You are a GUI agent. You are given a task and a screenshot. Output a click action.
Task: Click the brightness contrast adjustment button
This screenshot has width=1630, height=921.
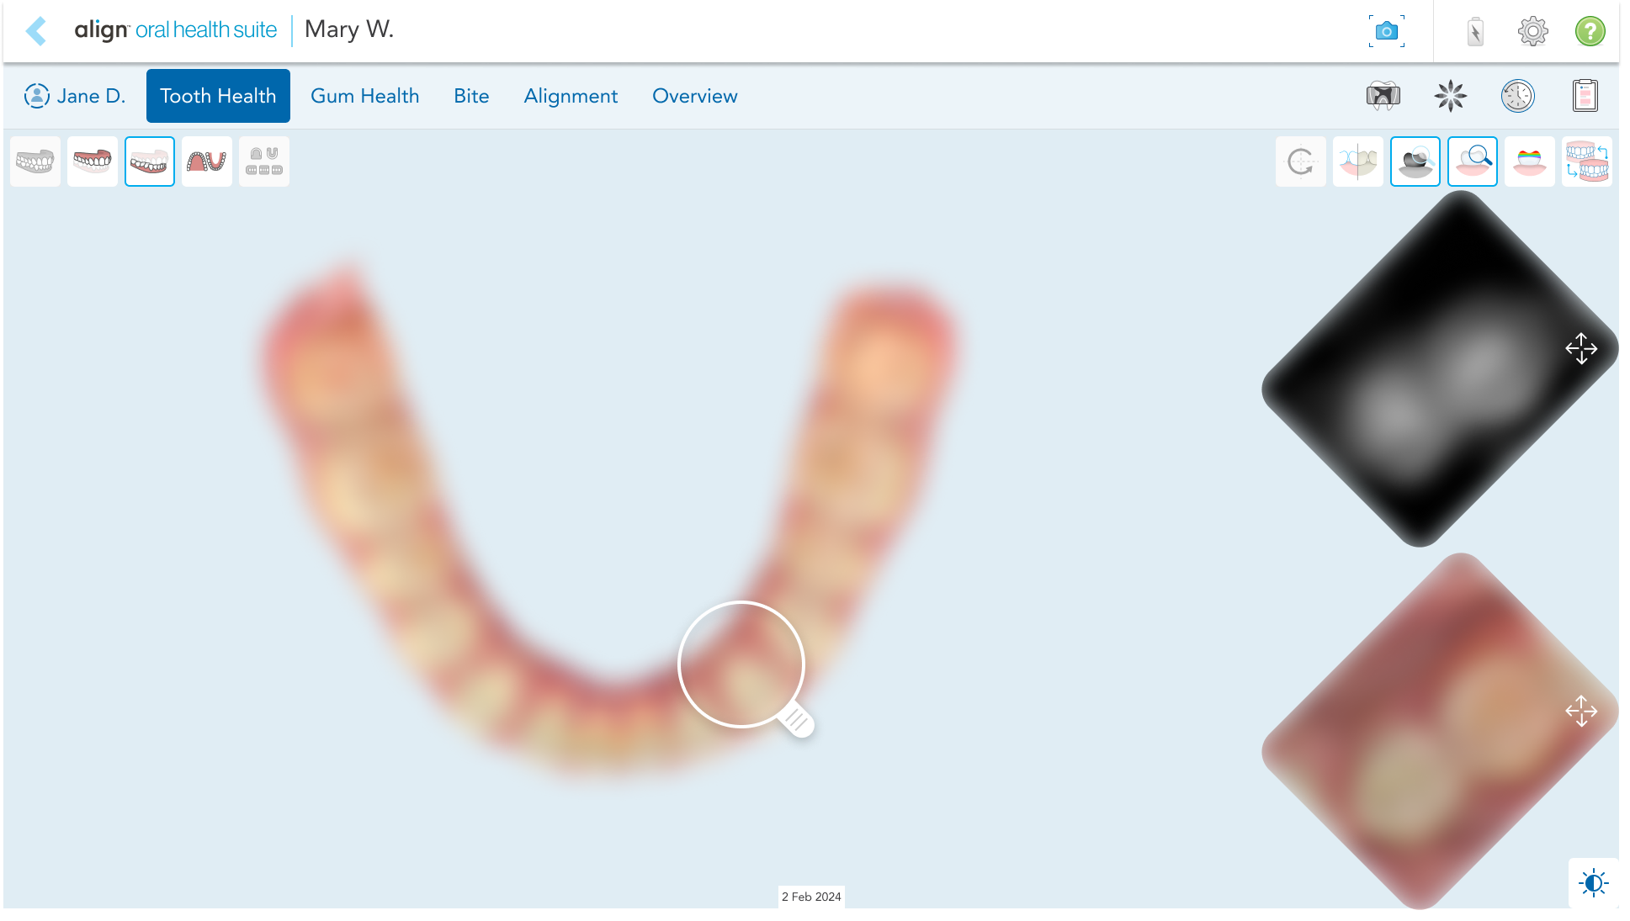coord(1593,883)
